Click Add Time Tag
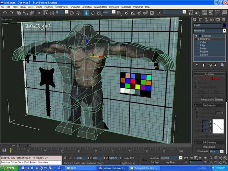228x171 pixels. point(128,163)
